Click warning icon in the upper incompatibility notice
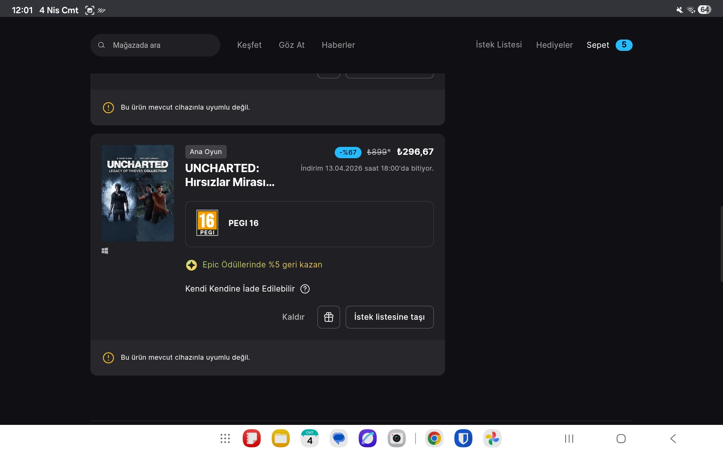The width and height of the screenshot is (723, 452). 108,108
